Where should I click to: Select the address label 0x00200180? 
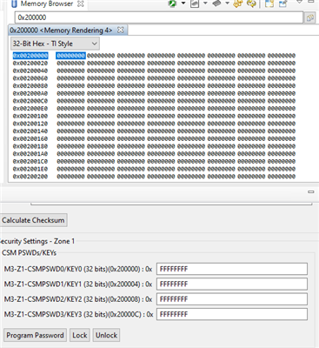(30, 146)
